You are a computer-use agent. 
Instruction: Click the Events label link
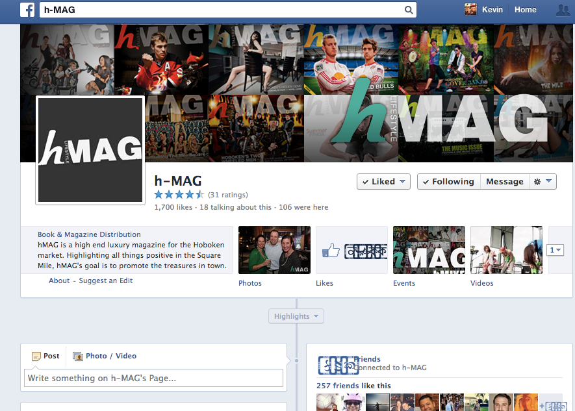[x=404, y=283]
